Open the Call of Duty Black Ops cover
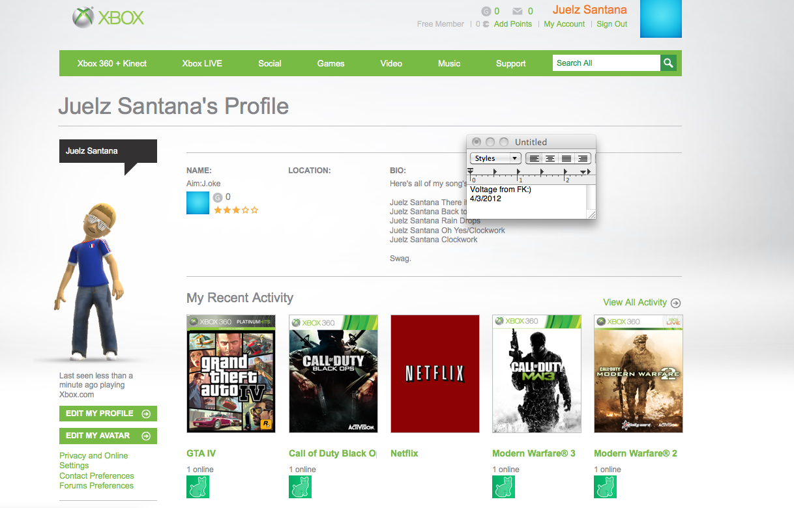The image size is (794, 508). click(x=333, y=374)
